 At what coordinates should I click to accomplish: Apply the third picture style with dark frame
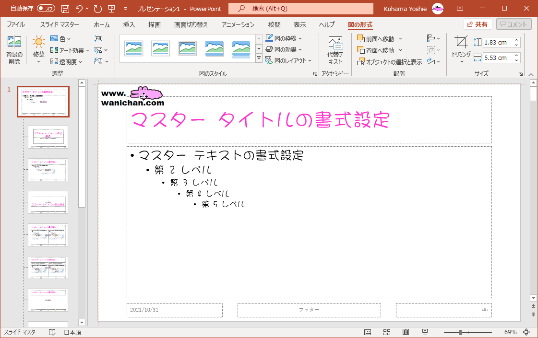(x=187, y=48)
